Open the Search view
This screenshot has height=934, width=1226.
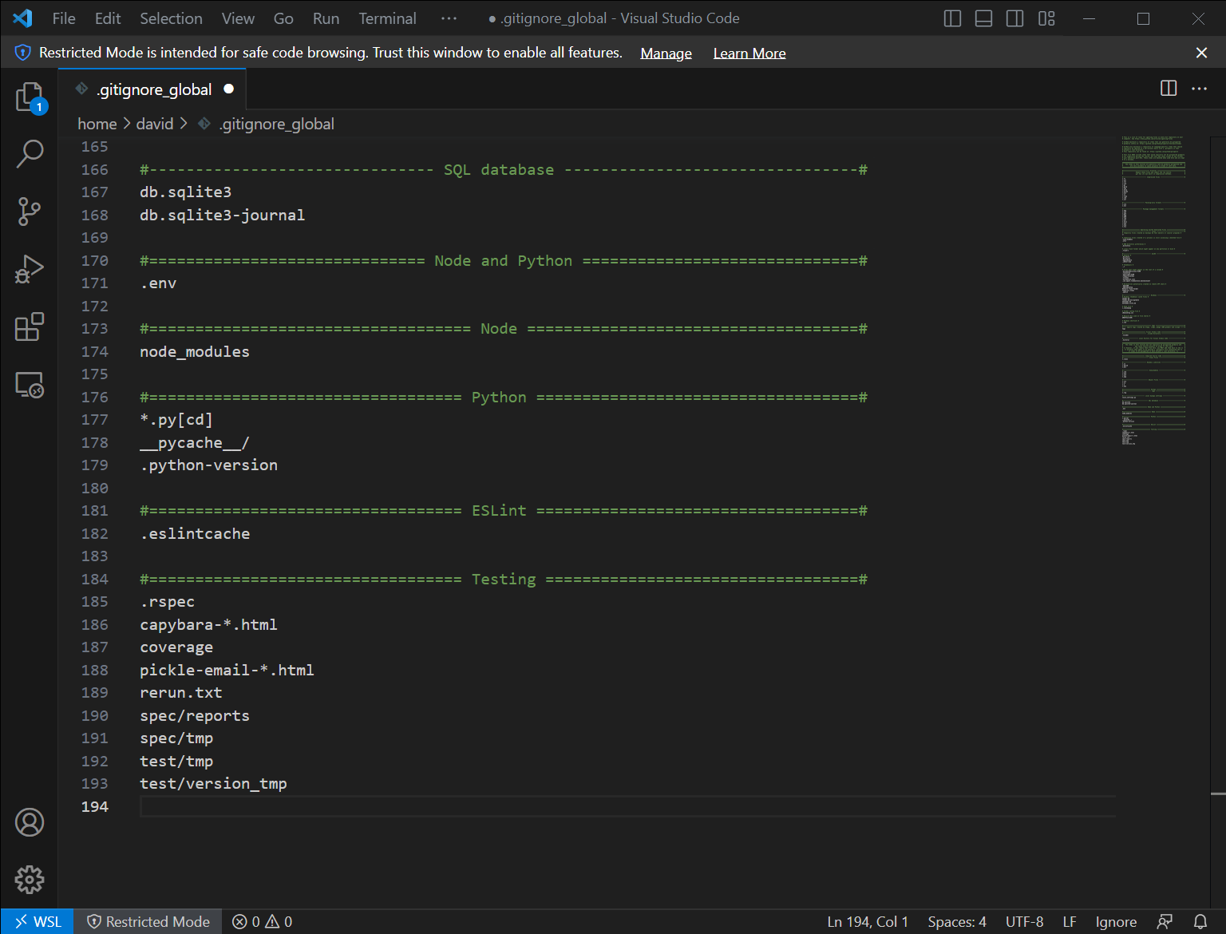[x=30, y=153]
